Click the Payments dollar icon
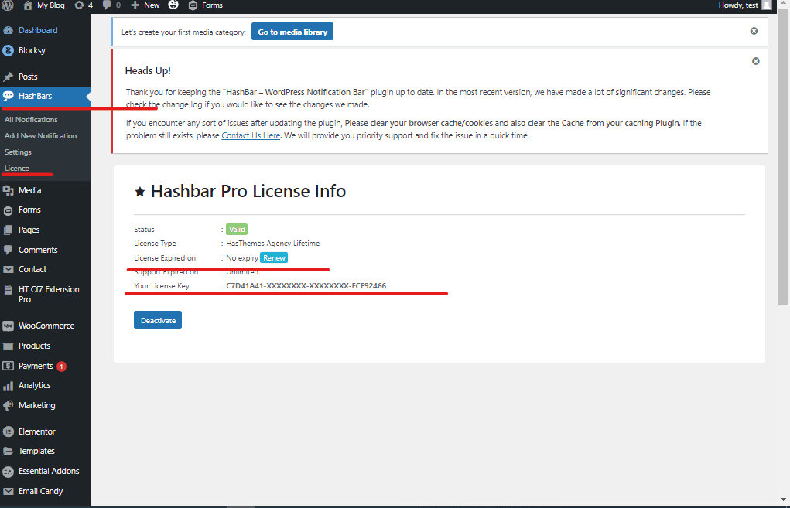The height and width of the screenshot is (508, 790). click(x=8, y=366)
